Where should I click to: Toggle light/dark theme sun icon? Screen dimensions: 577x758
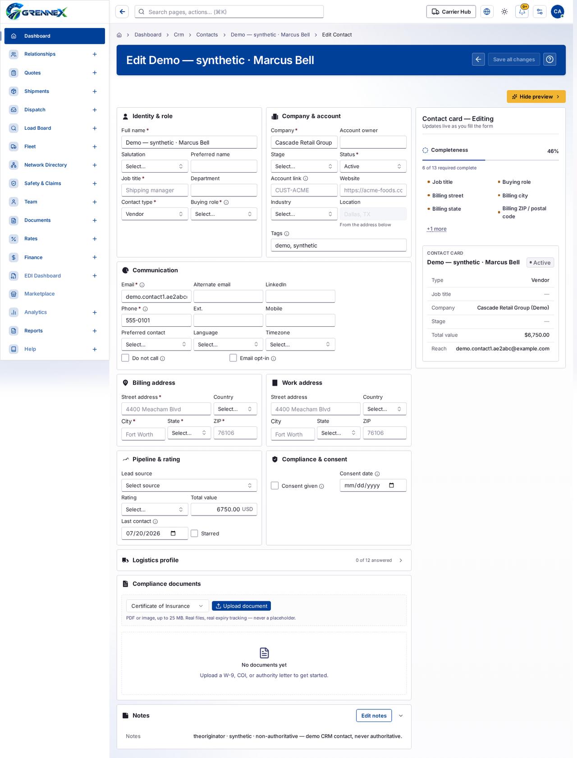click(504, 12)
